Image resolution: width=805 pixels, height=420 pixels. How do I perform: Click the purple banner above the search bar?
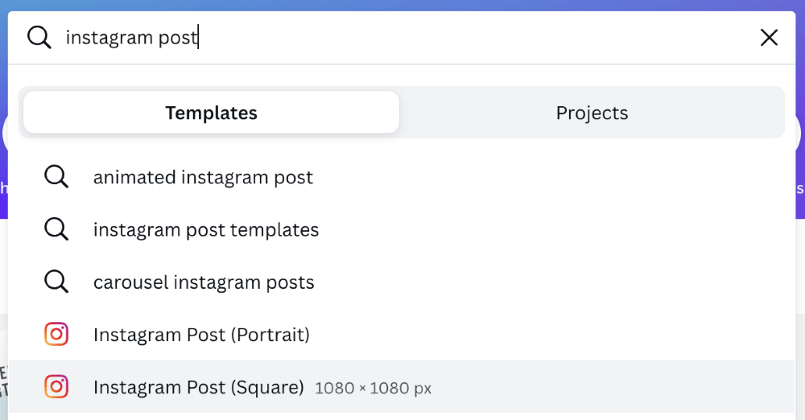[402, 5]
